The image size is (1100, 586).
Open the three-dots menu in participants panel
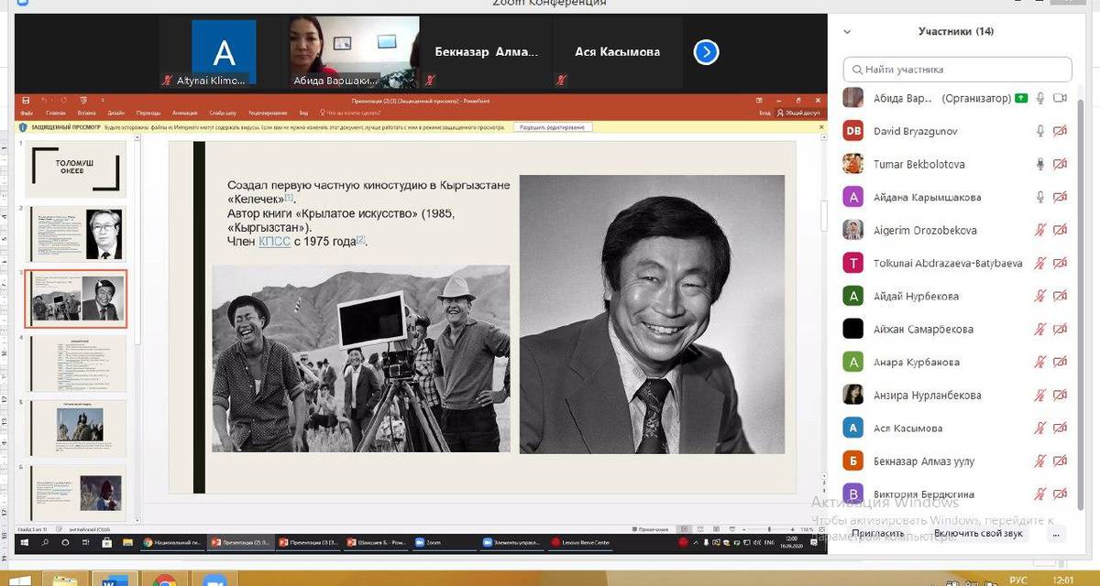click(x=1058, y=533)
